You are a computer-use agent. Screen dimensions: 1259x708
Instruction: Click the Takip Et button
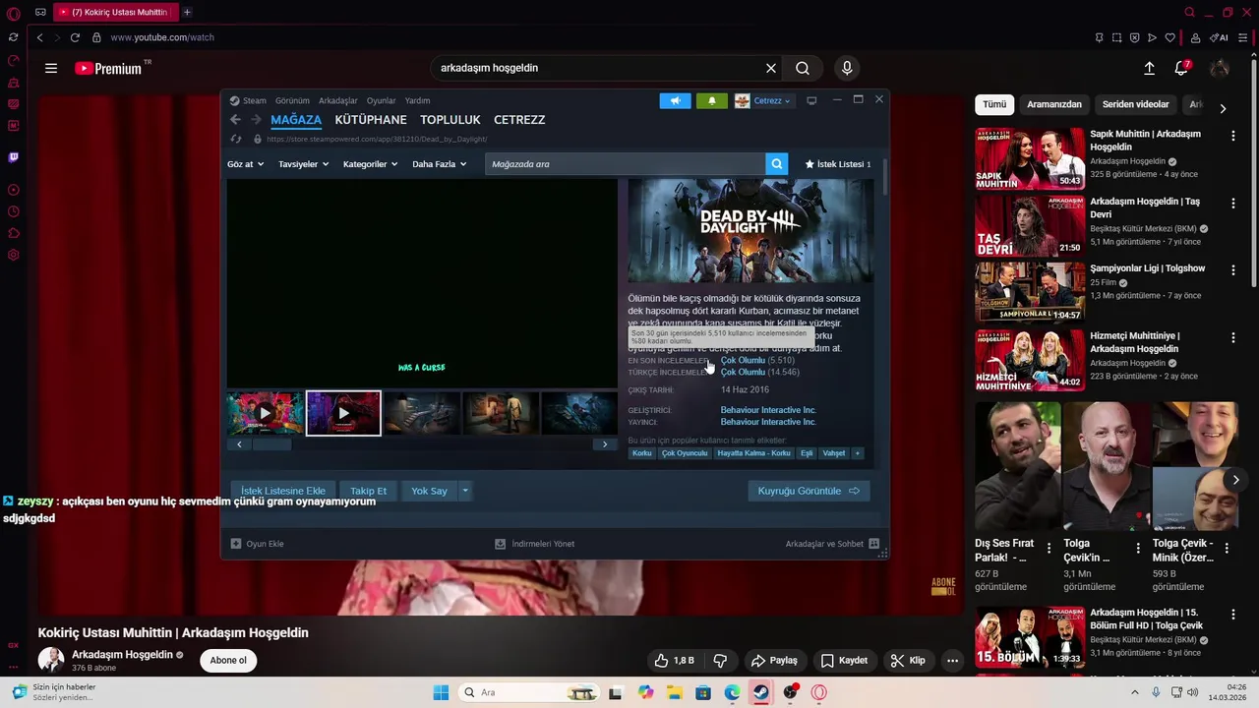[369, 491]
